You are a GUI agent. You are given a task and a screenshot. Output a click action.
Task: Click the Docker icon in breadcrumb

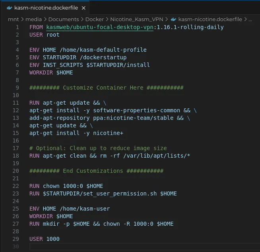coord(173,19)
